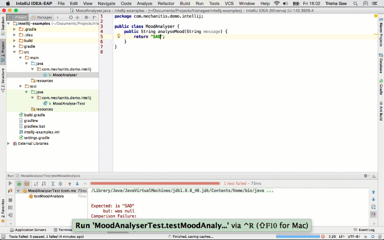Screen dimensions: 384x240
Task: Toggle tool window bars icon in status bar
Action: click(x=3, y=236)
